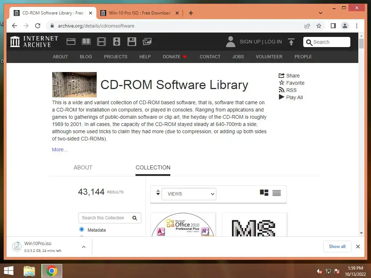Click Play All
This screenshot has height=278, width=371.
[x=291, y=97]
